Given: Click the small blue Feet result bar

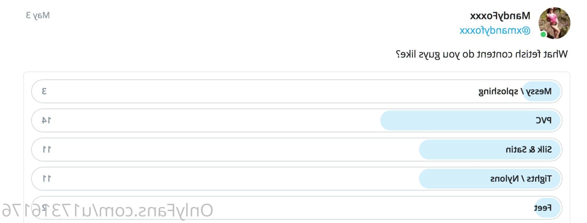Looking at the screenshot, I should pos(548,208).
